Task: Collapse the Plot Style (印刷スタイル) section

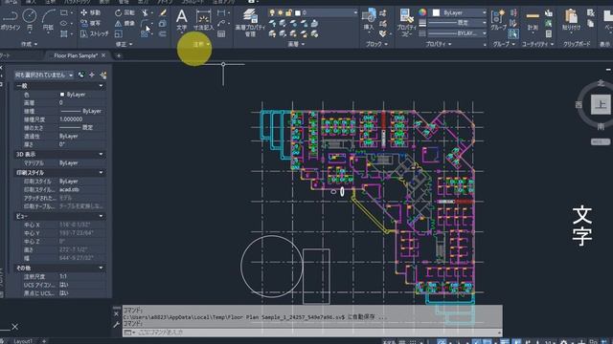Action: [101, 172]
